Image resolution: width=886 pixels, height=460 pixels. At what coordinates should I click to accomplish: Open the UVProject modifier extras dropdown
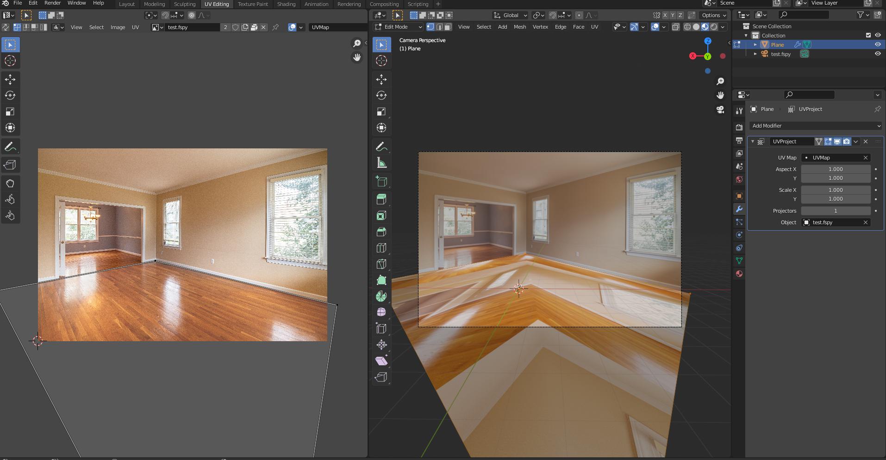(x=856, y=141)
